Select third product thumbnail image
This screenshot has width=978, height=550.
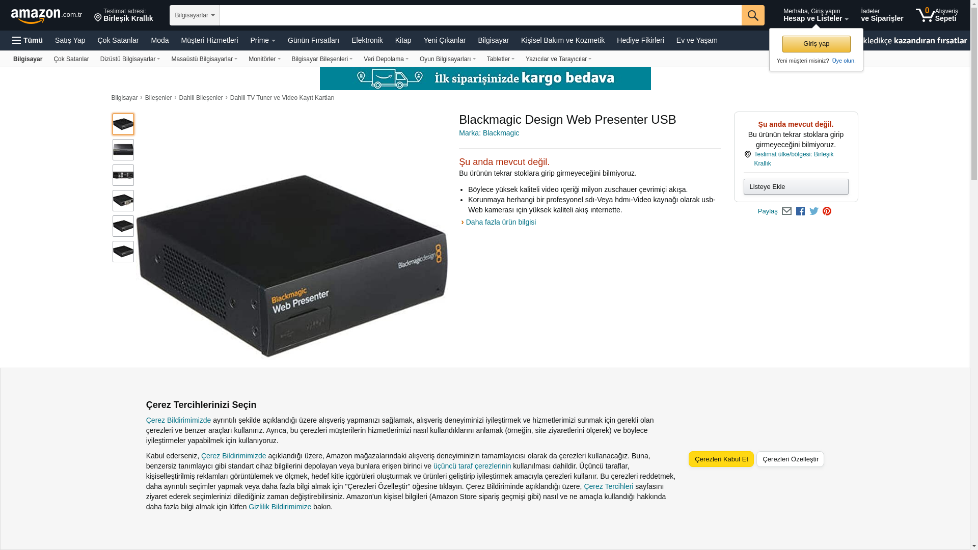tap(123, 175)
